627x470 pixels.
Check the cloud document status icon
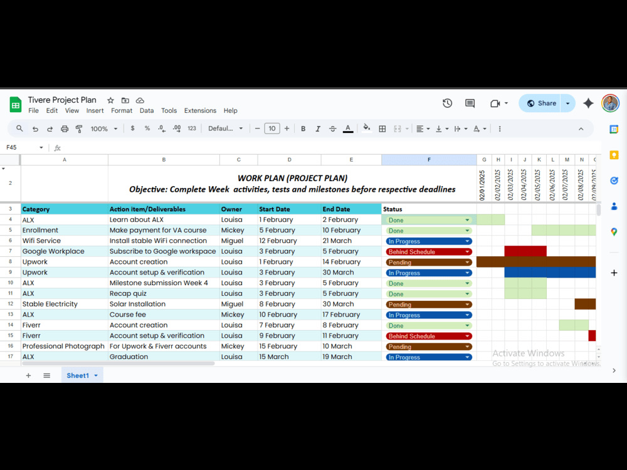pos(140,100)
